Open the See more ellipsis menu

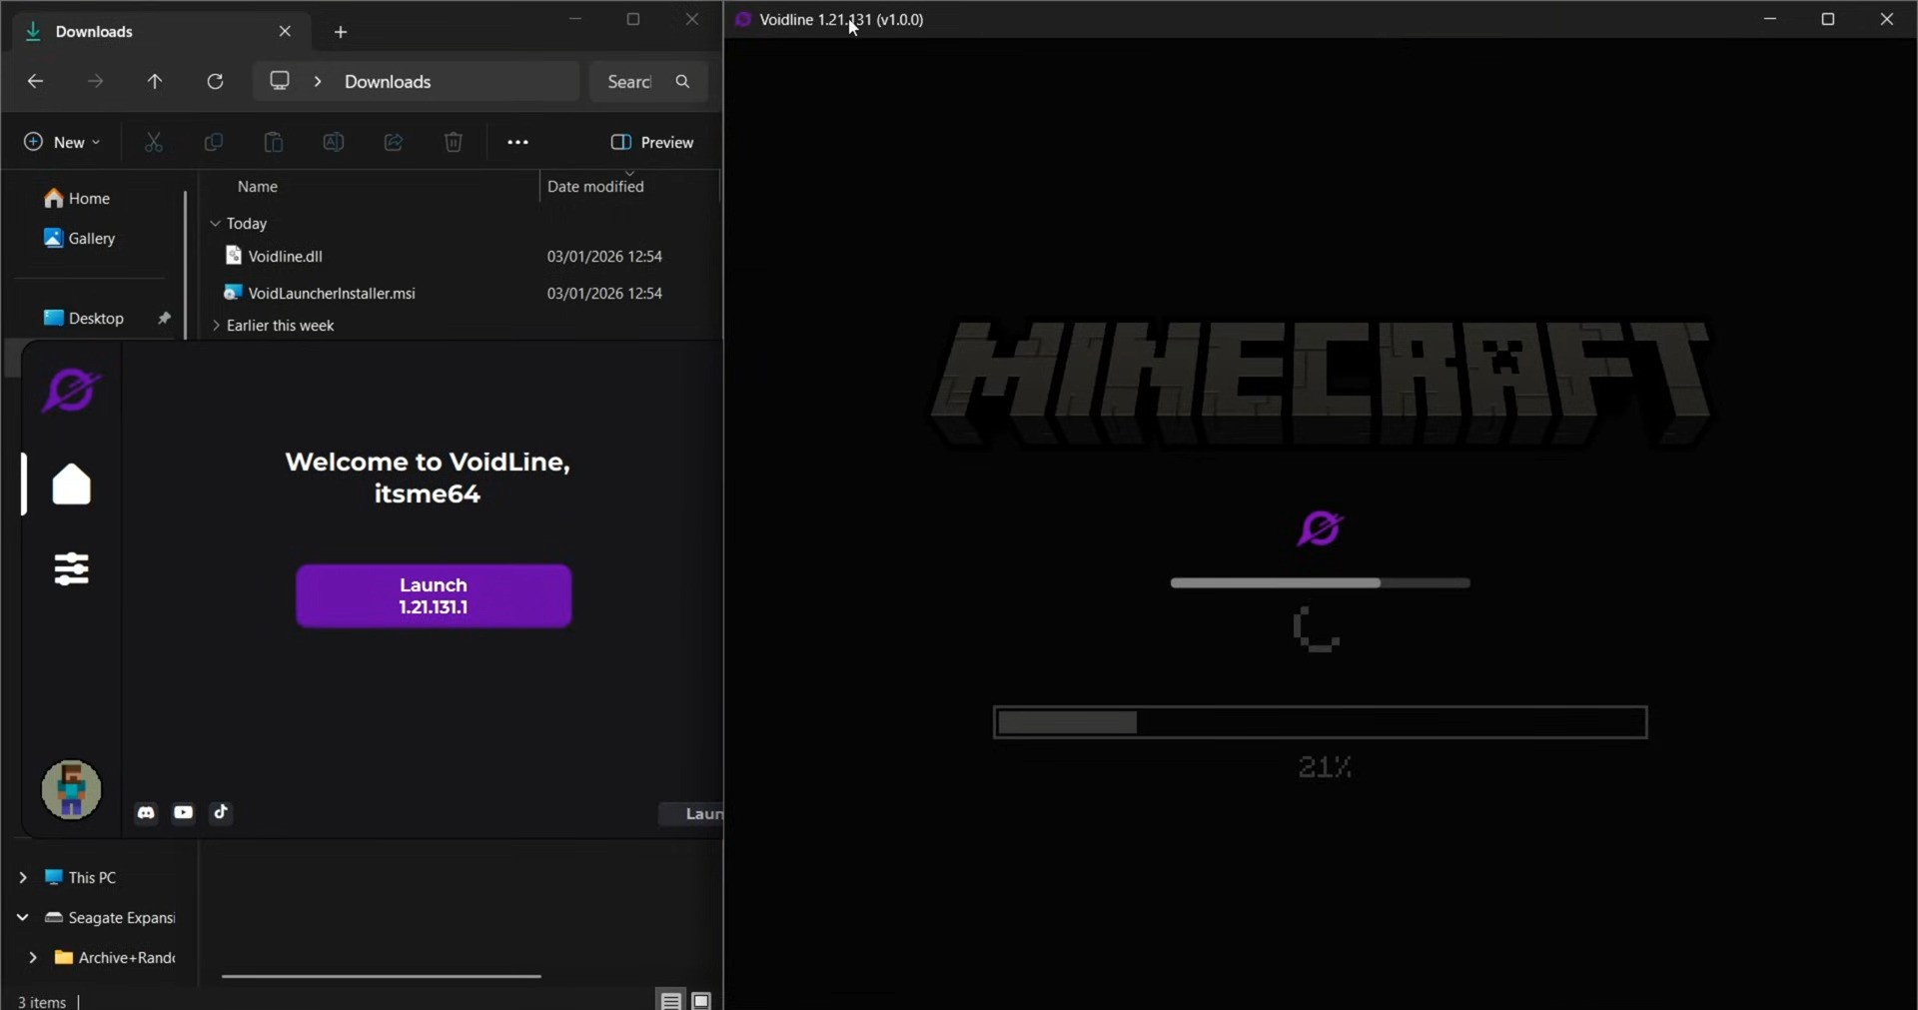[x=517, y=142]
